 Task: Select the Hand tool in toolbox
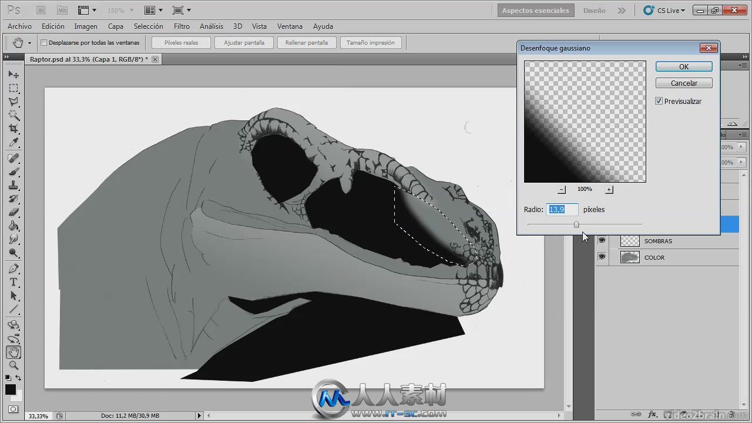coord(14,352)
